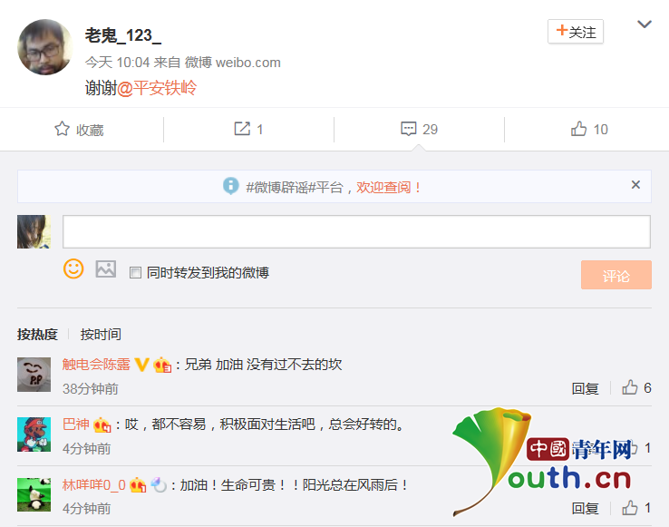Click into the comment text box

(356, 231)
